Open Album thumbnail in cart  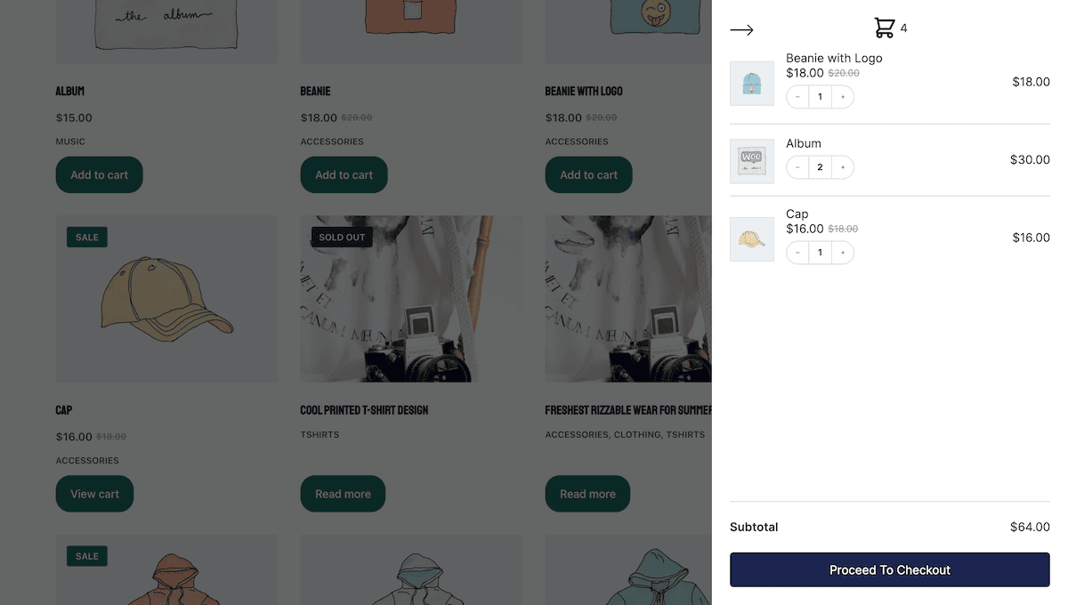752,161
